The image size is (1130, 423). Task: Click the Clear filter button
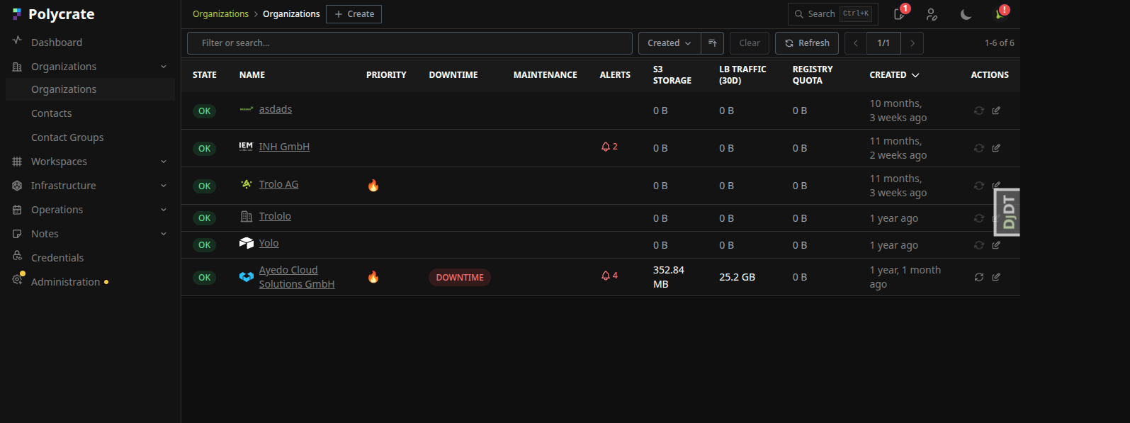coord(750,43)
